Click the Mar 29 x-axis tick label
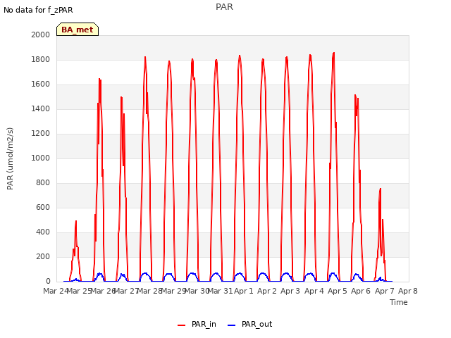This screenshot has width=451, height=338. (173, 291)
